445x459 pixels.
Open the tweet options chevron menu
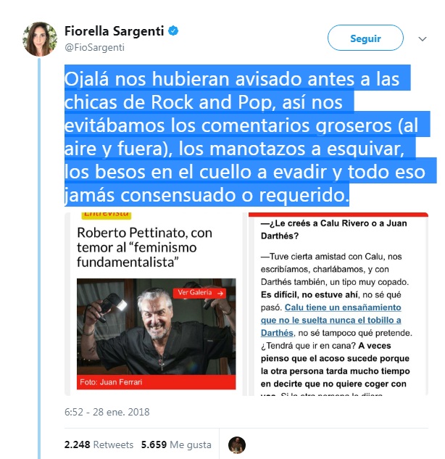click(x=423, y=38)
